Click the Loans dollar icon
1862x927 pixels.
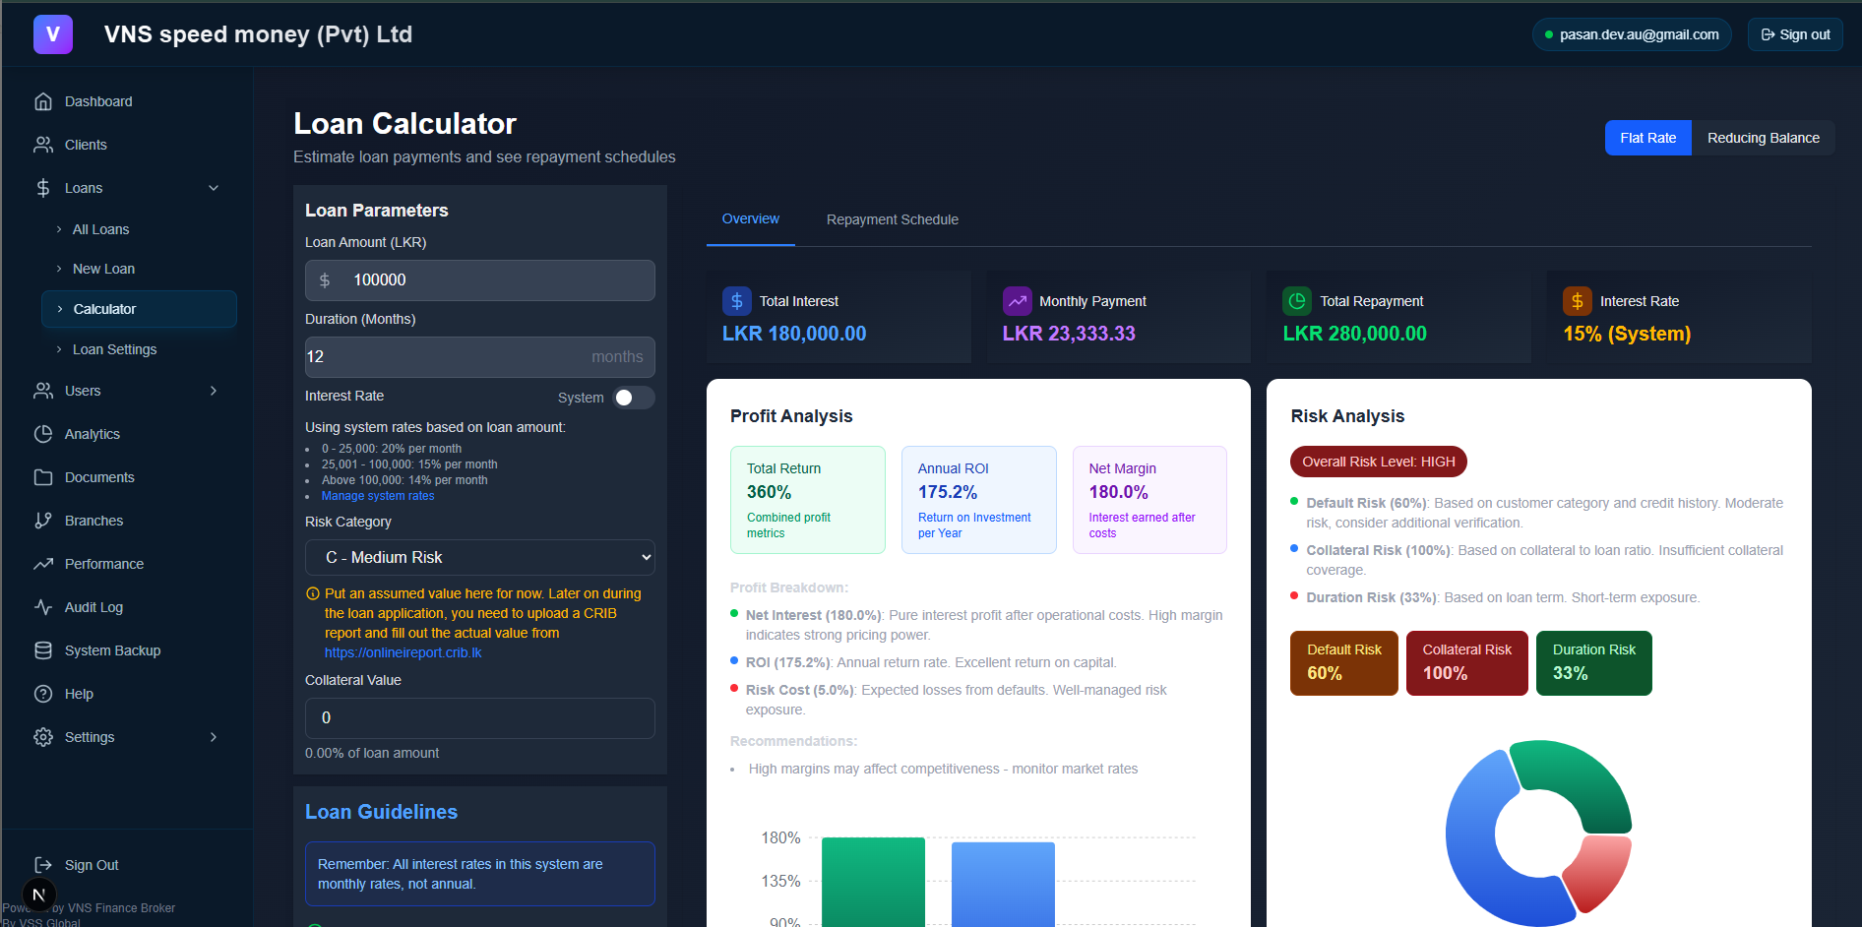[43, 188]
